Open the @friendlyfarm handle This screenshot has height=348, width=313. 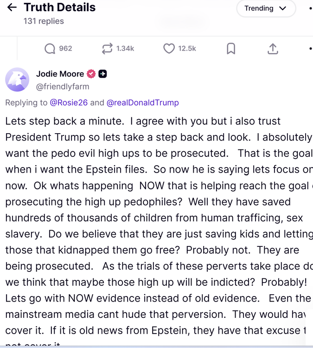coord(63,86)
